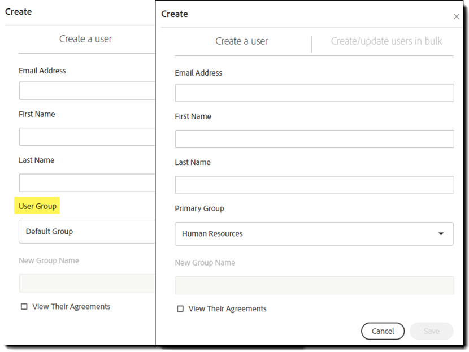Switch to Create/update users in bulk tab
The width and height of the screenshot is (469, 352).
click(387, 41)
